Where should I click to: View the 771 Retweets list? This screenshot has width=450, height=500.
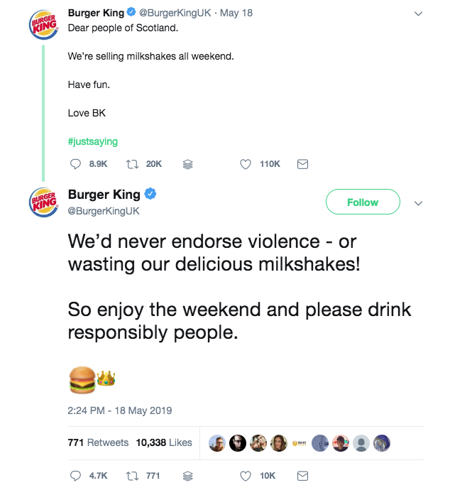(x=98, y=442)
